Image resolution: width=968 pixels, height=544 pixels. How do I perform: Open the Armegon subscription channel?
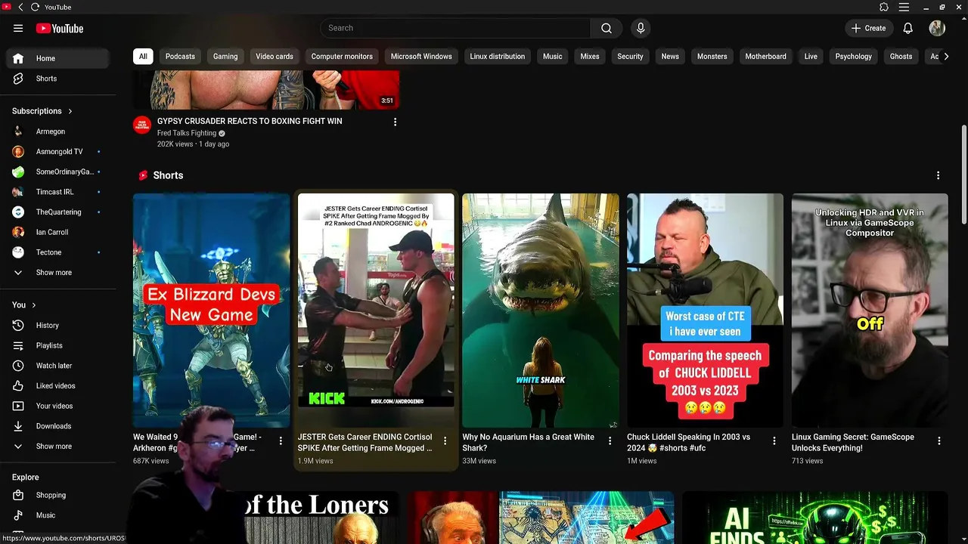click(x=58, y=131)
